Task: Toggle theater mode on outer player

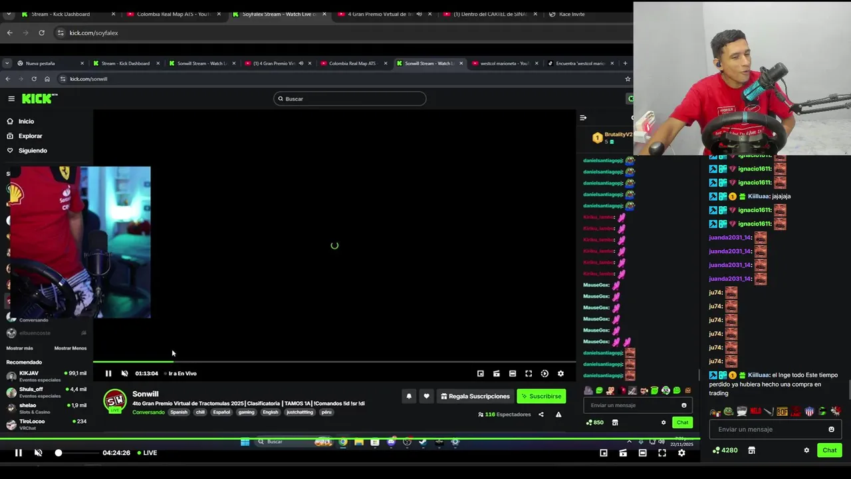Action: point(642,452)
